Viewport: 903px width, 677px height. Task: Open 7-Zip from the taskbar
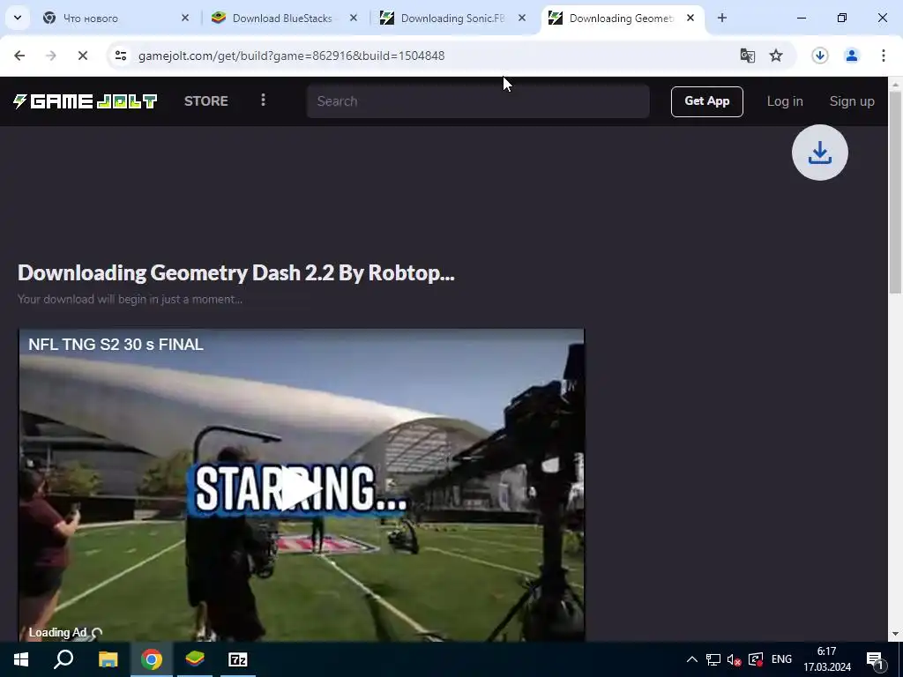[x=238, y=659]
